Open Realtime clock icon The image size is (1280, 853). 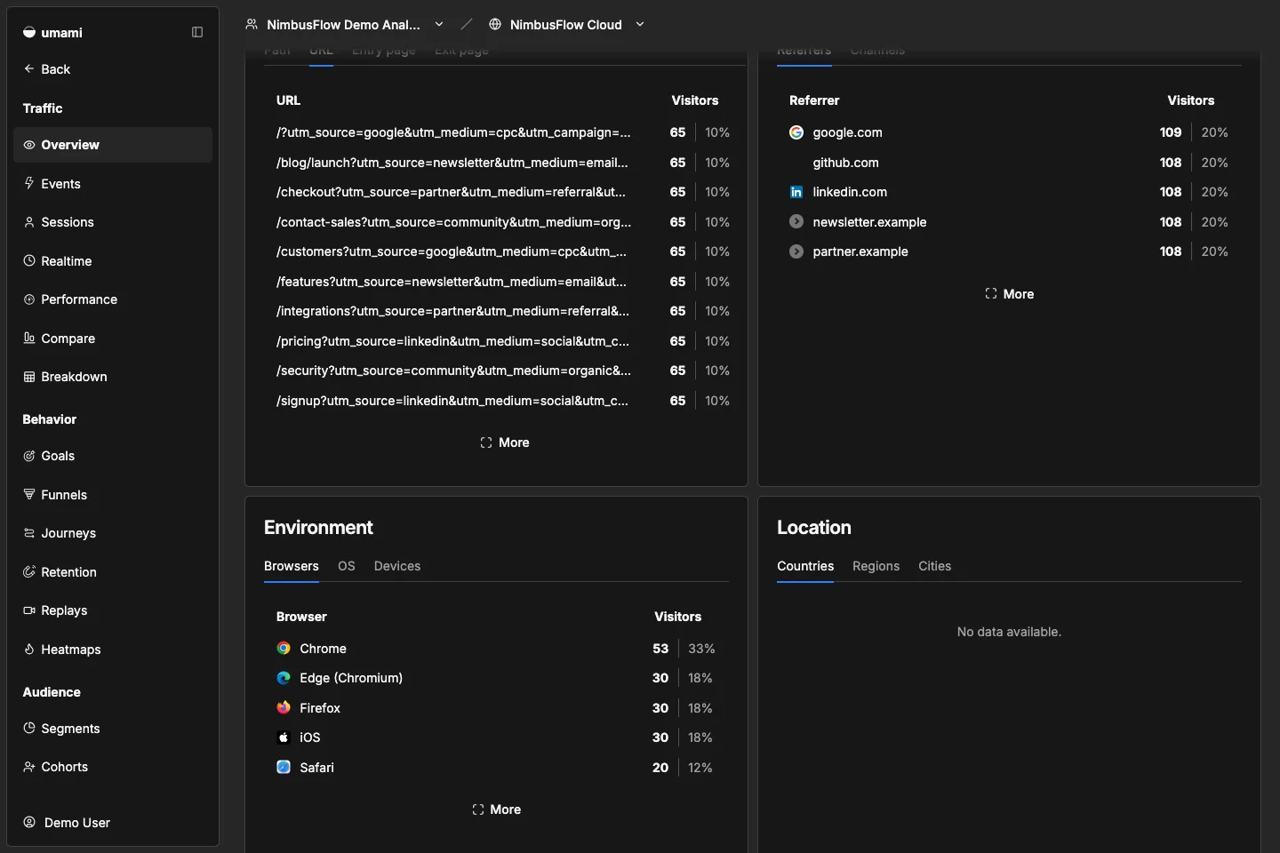[29, 260]
